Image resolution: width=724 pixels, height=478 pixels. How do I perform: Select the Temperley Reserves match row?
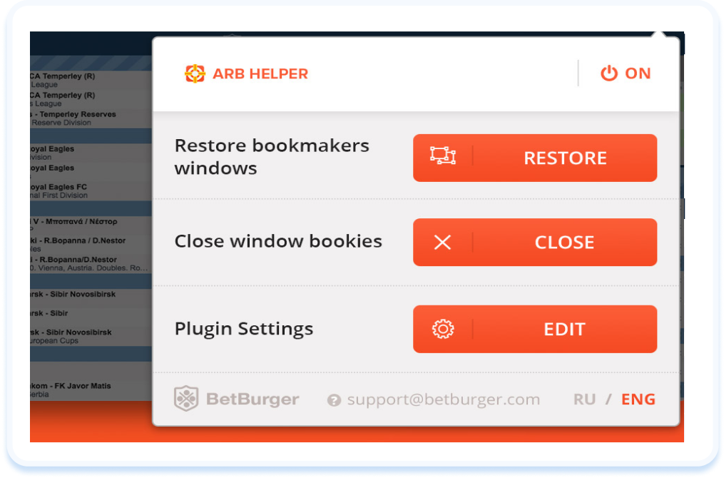[91, 118]
